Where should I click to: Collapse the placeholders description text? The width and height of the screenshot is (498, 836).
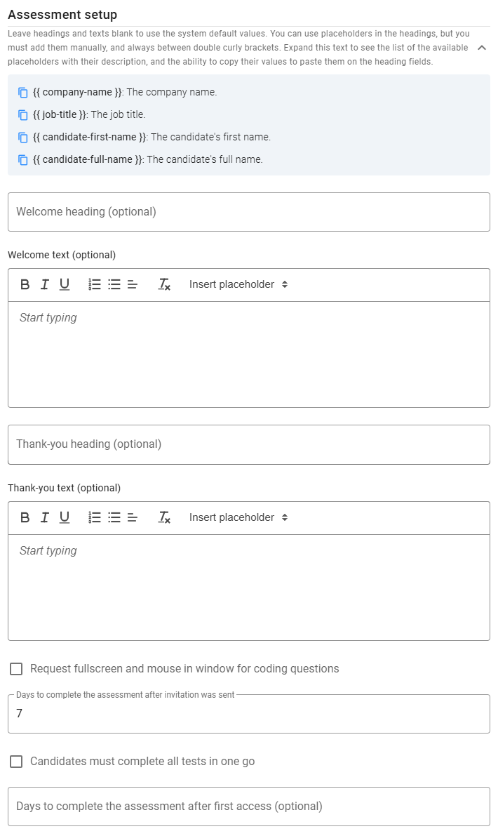(480, 48)
